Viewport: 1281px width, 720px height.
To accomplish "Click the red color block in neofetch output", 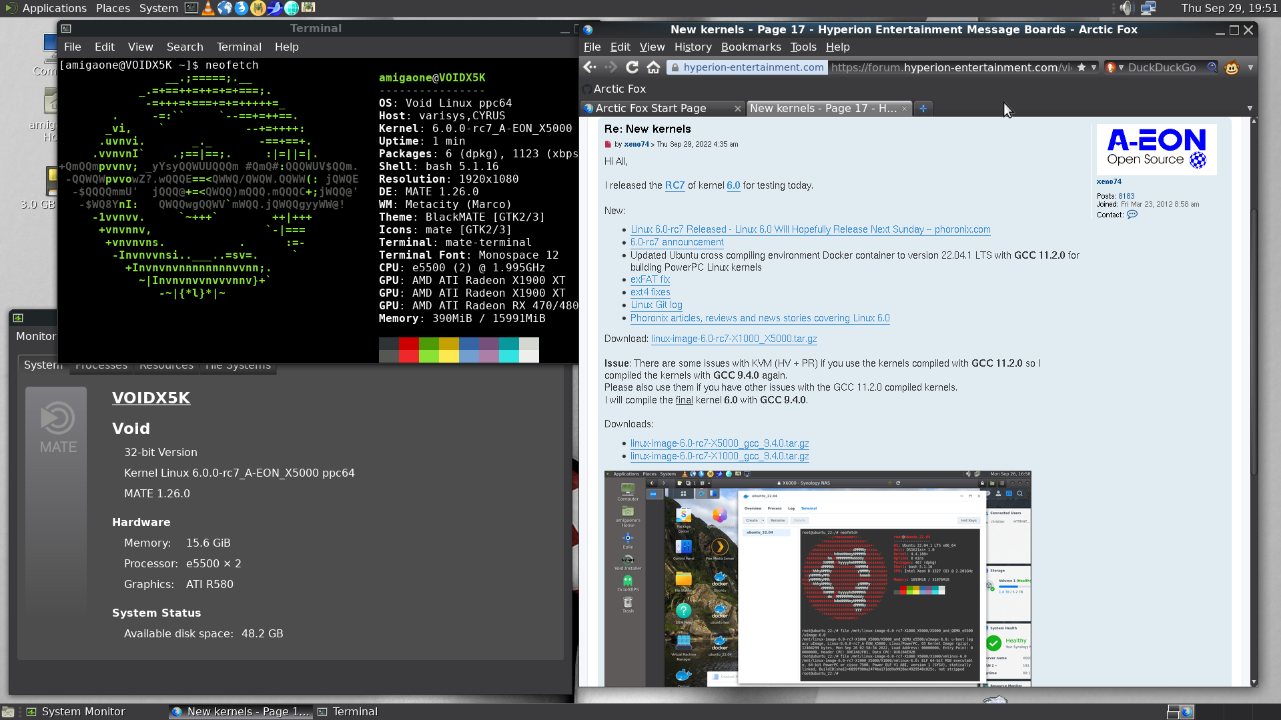I will pos(408,344).
